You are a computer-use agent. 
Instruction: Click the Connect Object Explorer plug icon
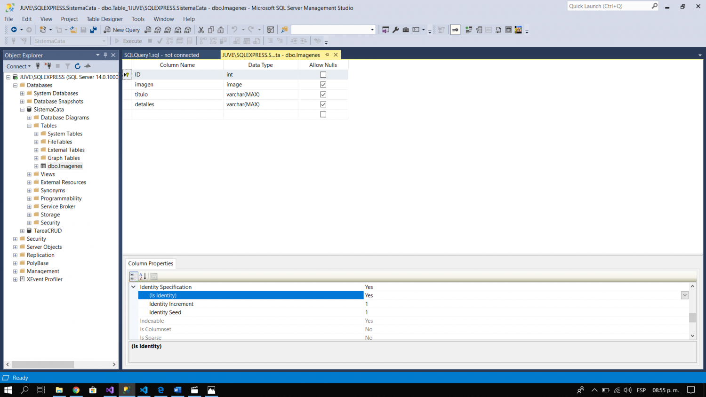[x=38, y=66]
